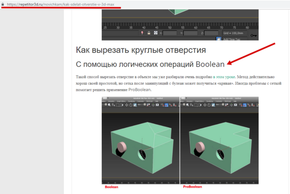Click the heading 'Как вырезать круглые отверстия'
Image resolution: width=290 pixels, height=194 pixels.
141,50
